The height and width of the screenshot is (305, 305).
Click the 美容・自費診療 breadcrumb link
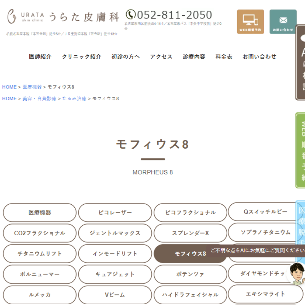click(39, 99)
